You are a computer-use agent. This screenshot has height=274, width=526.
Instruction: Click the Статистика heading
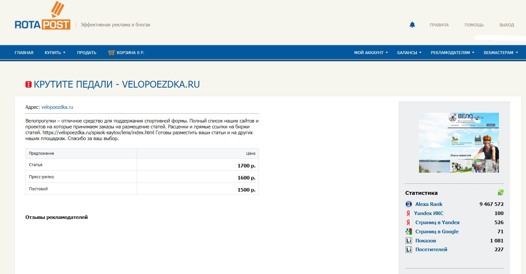(421, 193)
